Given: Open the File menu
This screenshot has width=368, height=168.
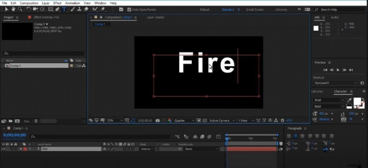Looking at the screenshot, I should coord(5,3).
